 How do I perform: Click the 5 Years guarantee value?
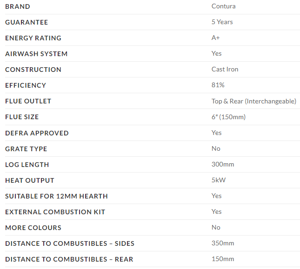(x=222, y=22)
